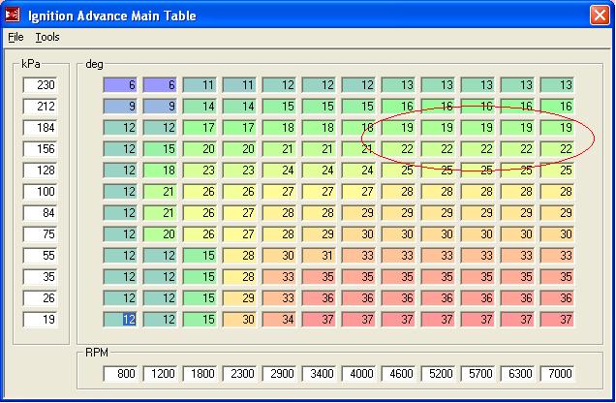Select the 75 kPa axis field
Image resolution: width=616 pixels, height=403 pixels.
click(x=41, y=234)
